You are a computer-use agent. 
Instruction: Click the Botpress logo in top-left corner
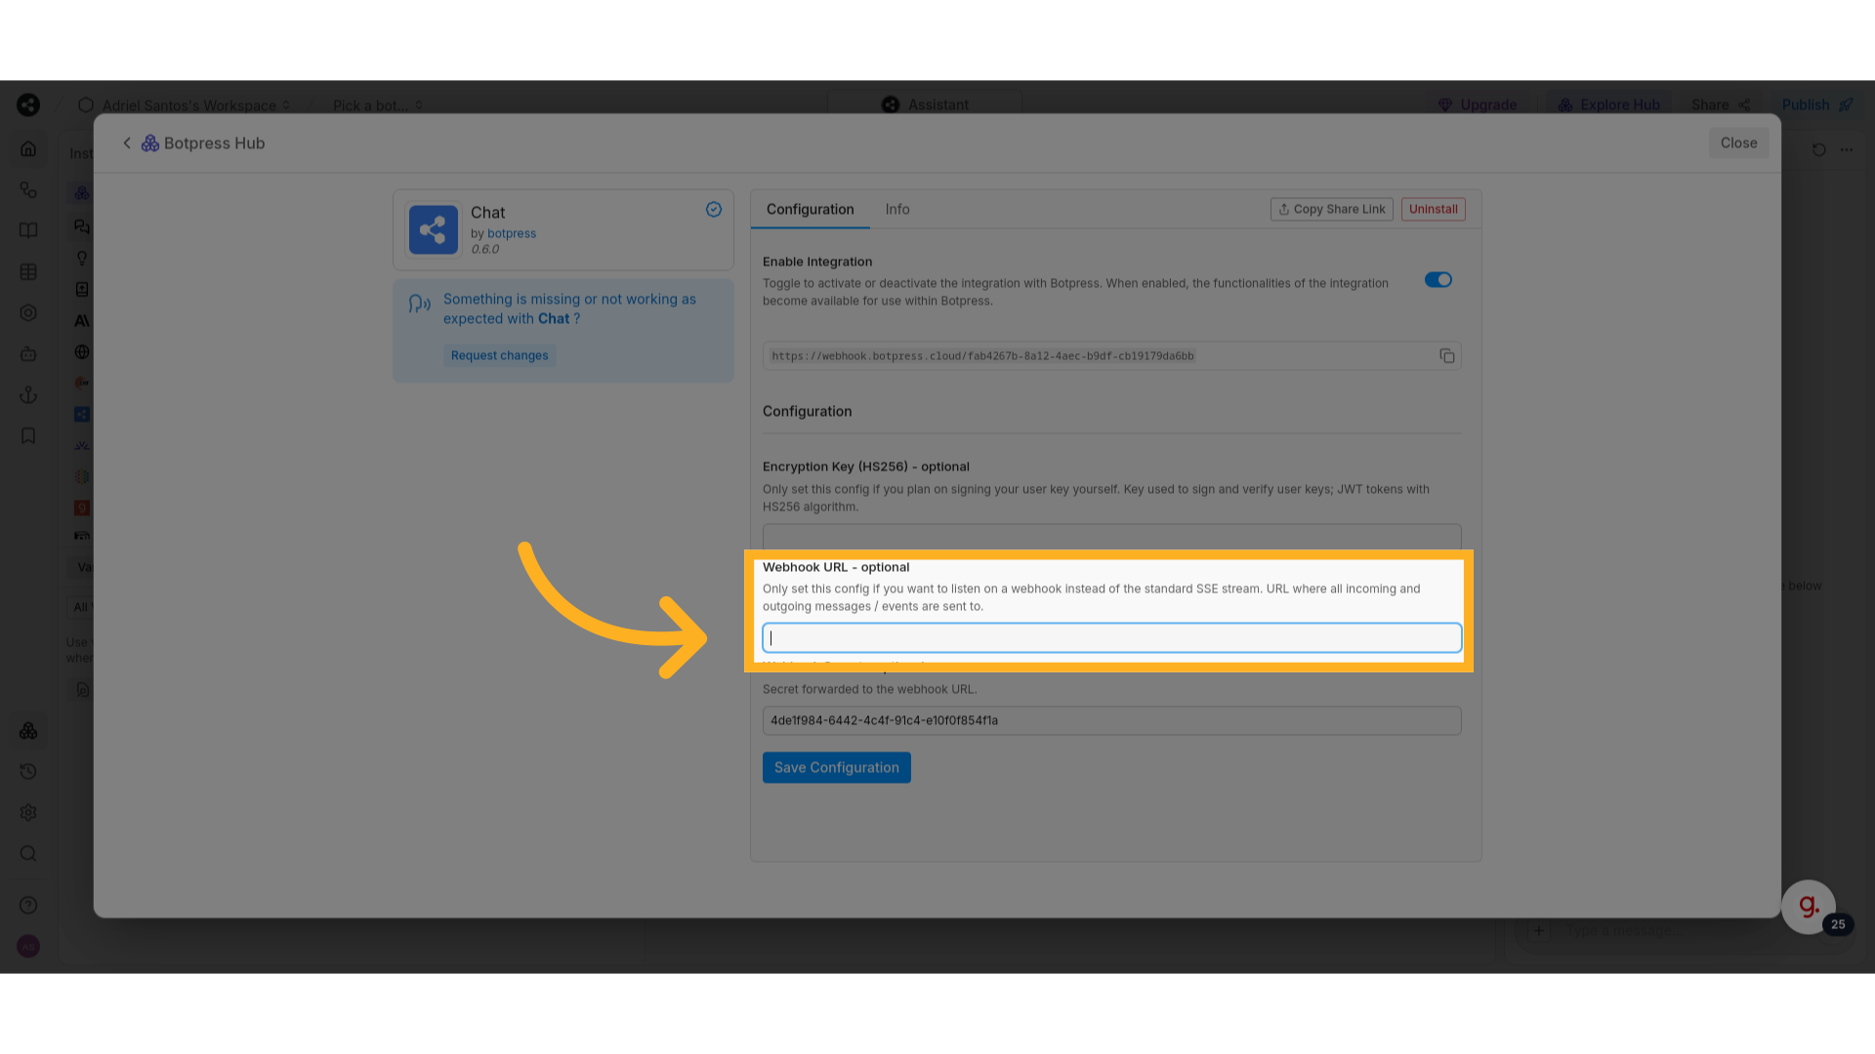(x=28, y=104)
